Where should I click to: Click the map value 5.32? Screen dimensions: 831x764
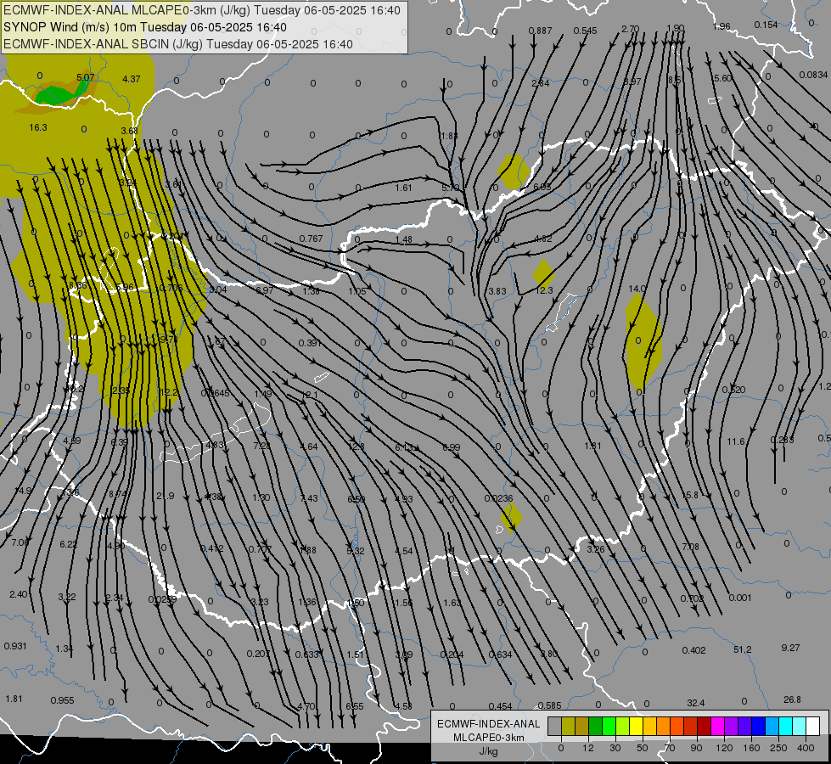tap(356, 551)
